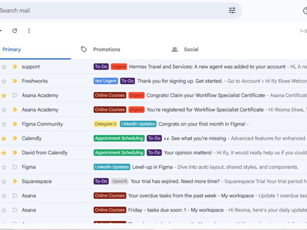
Task: Star the Figma Level-up email
Action: [x=4, y=167]
